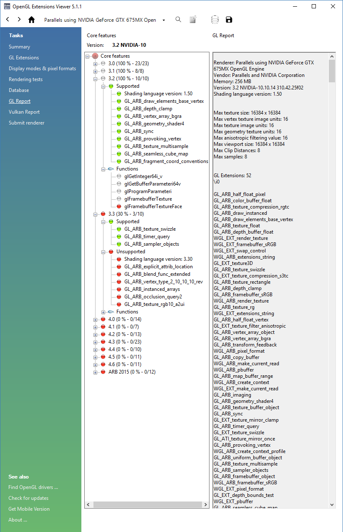
Task: Click tree horizontal scrollbar right arrow
Action: pyautogui.click(x=206, y=505)
